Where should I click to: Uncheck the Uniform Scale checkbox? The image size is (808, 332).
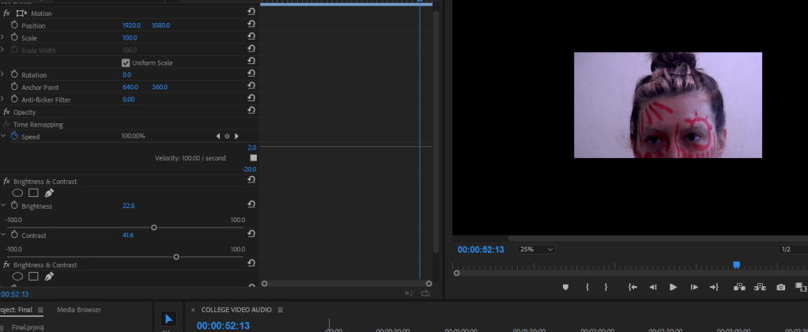point(126,62)
